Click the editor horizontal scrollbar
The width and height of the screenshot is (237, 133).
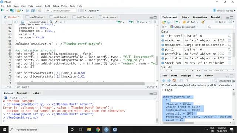(81, 83)
